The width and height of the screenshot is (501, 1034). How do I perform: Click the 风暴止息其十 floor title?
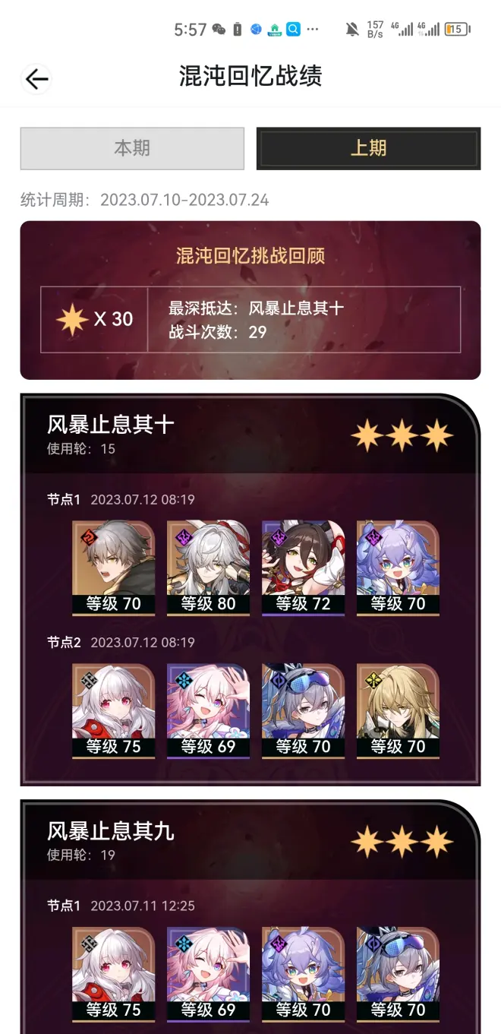[111, 424]
